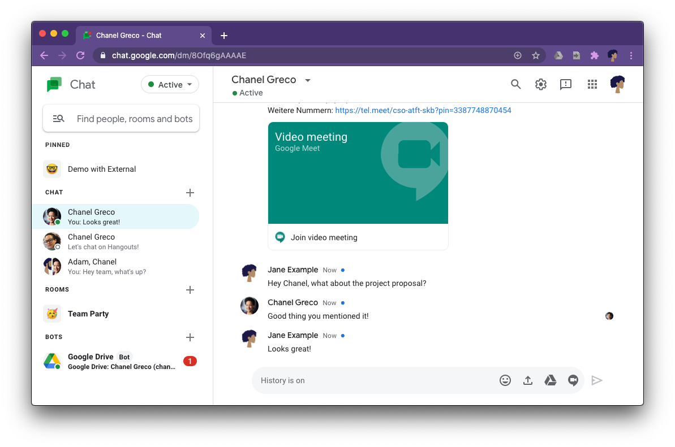Open your profile avatar menu
675x447 pixels.
tap(618, 84)
